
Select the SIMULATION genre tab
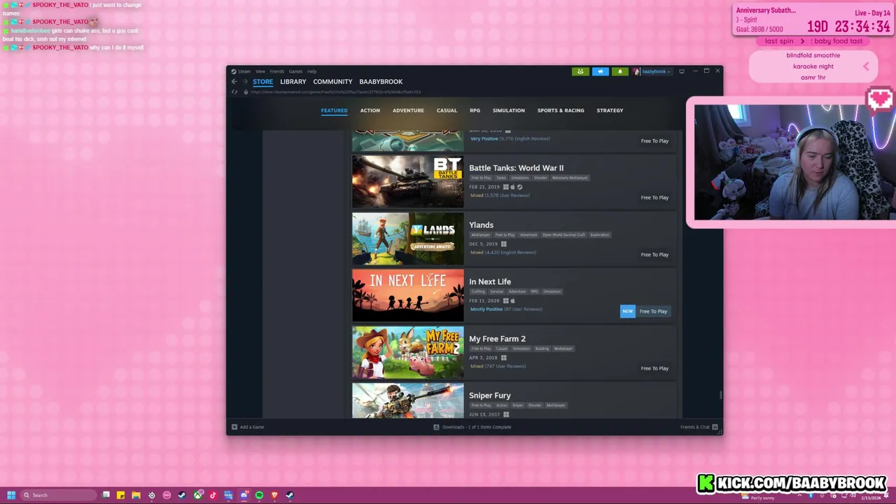coord(508,111)
